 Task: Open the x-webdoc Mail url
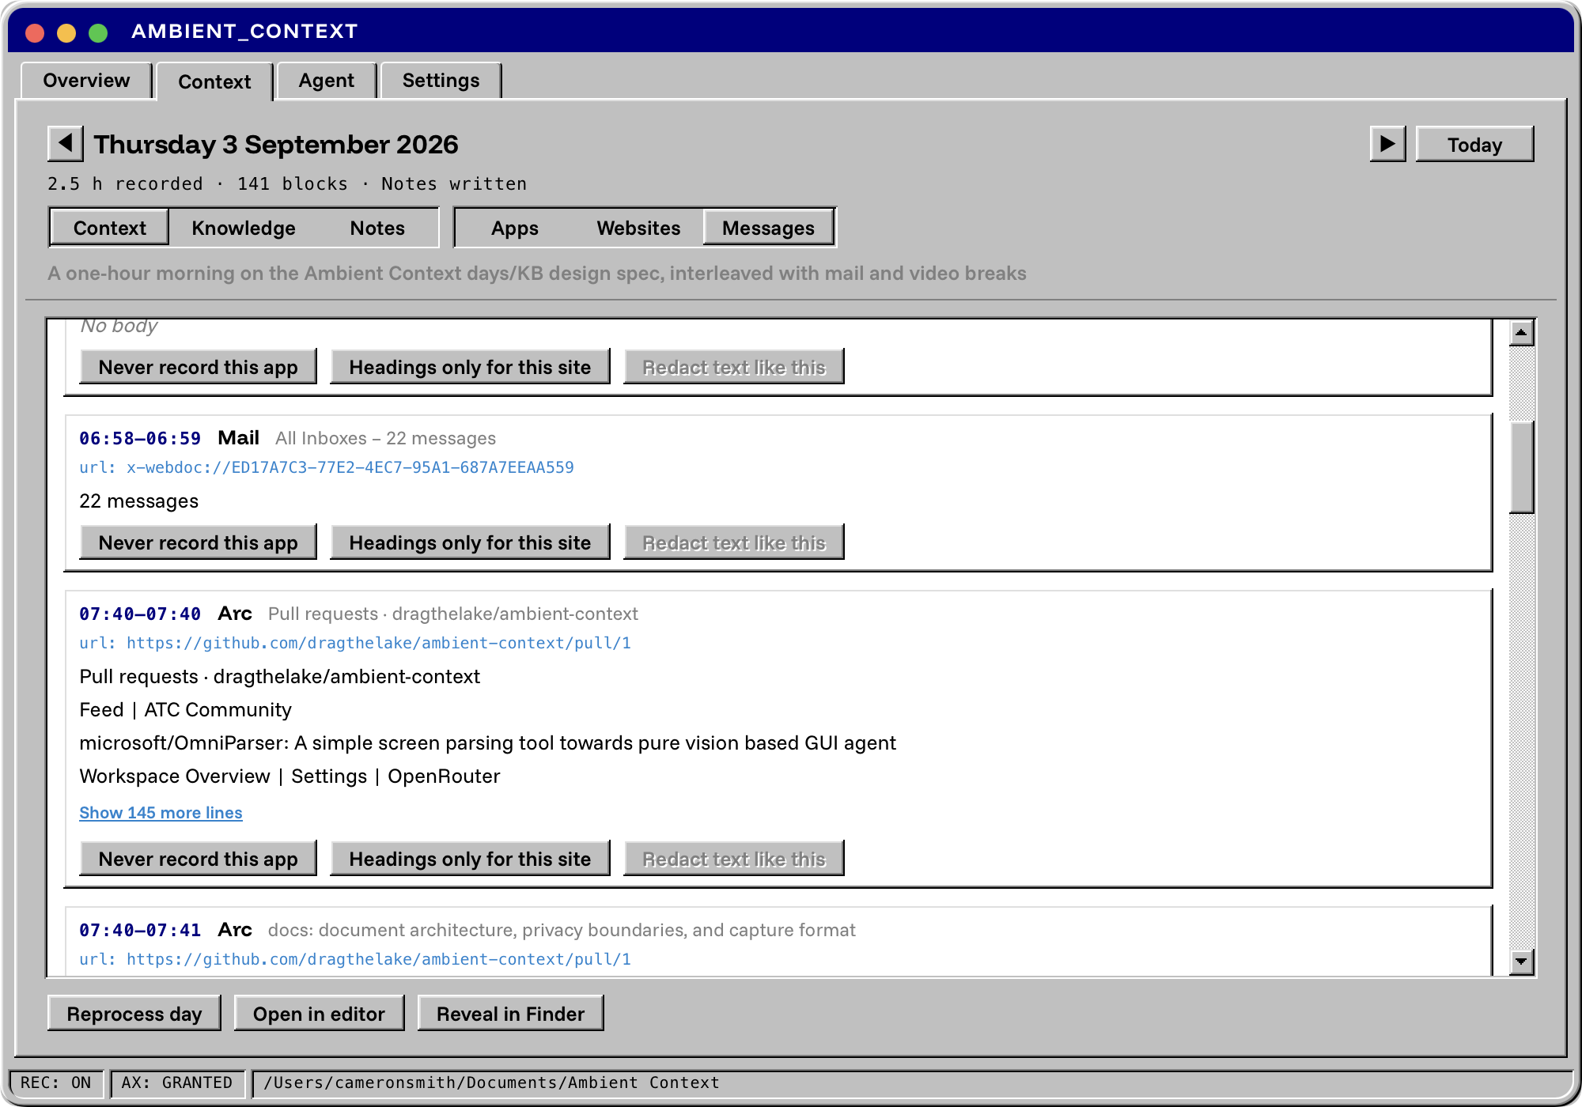coord(327,467)
